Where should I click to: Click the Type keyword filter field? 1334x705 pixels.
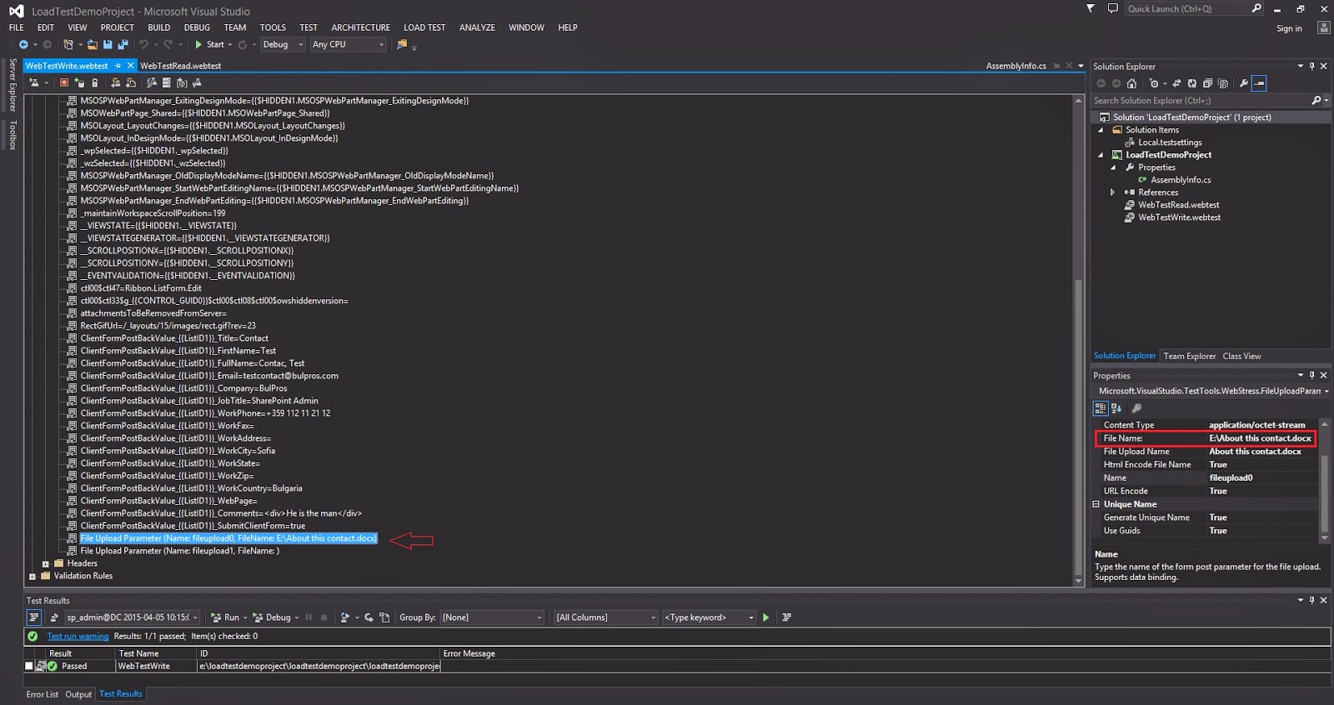709,617
